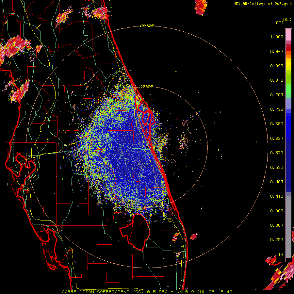Click the 0.947 color scale value
Screen dimensions: 294x294
pyautogui.click(x=277, y=51)
